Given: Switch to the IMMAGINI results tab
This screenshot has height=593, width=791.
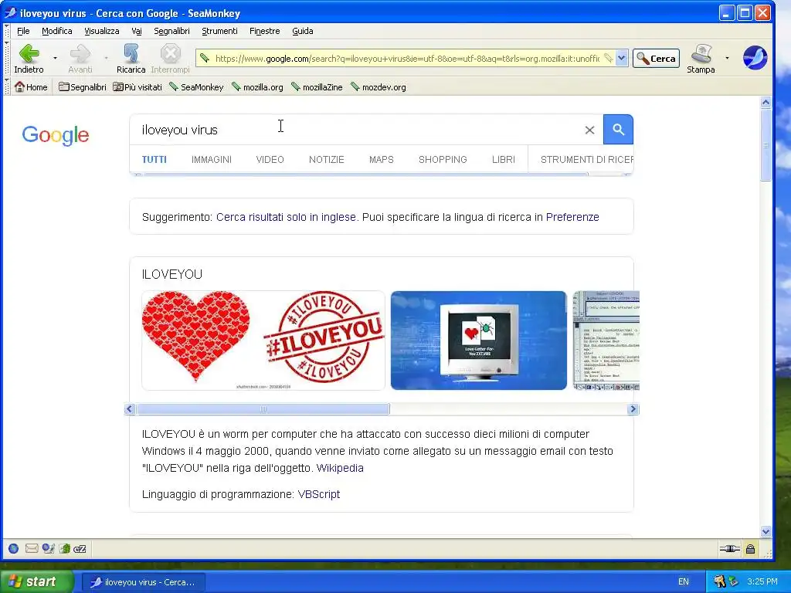Looking at the screenshot, I should (212, 159).
